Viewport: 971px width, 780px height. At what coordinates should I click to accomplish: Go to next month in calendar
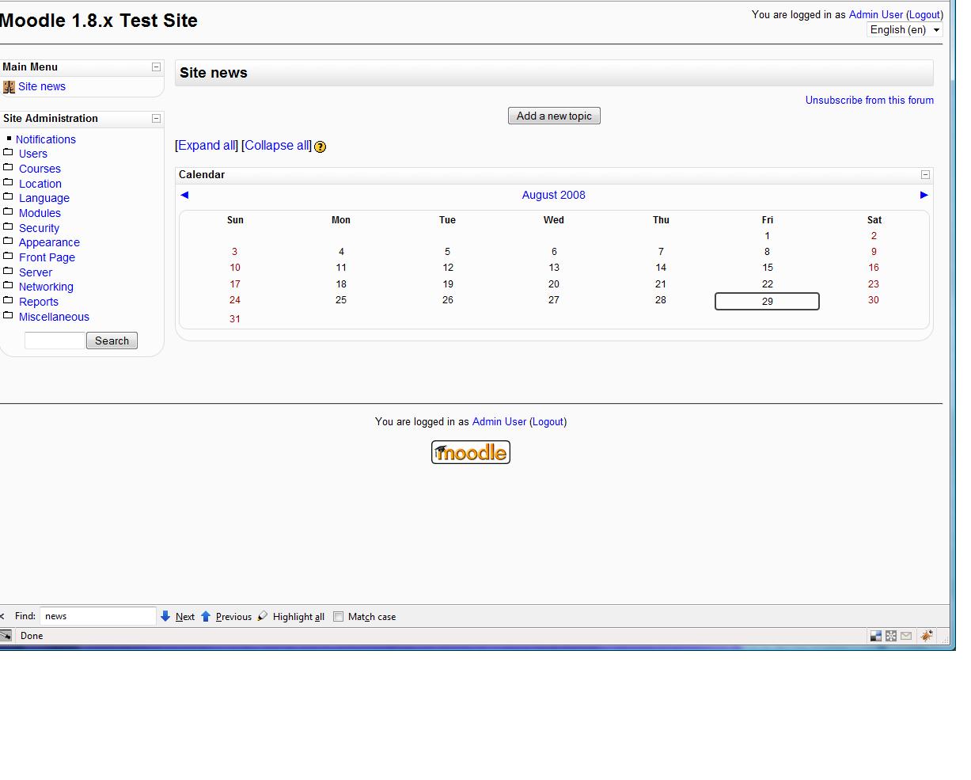(x=924, y=195)
